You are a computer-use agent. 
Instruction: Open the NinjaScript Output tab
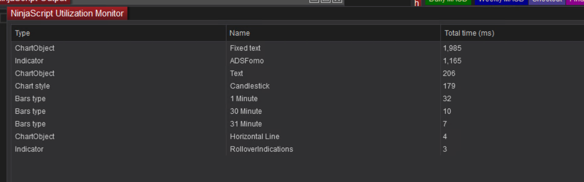point(35,1)
